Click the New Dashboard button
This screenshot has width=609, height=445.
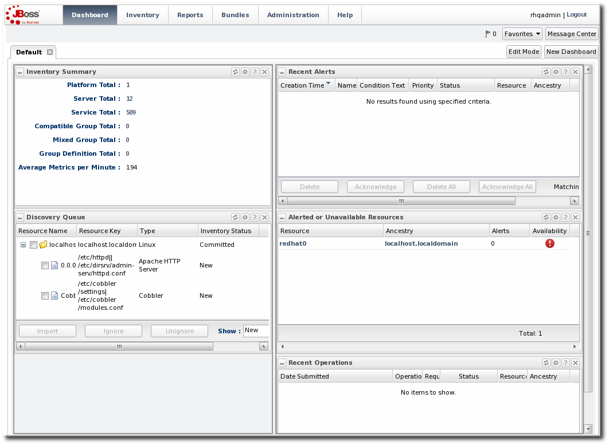pos(571,52)
